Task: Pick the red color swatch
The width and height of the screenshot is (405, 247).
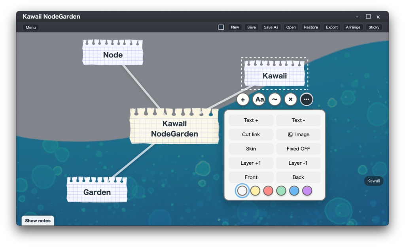Action: pos(268,191)
